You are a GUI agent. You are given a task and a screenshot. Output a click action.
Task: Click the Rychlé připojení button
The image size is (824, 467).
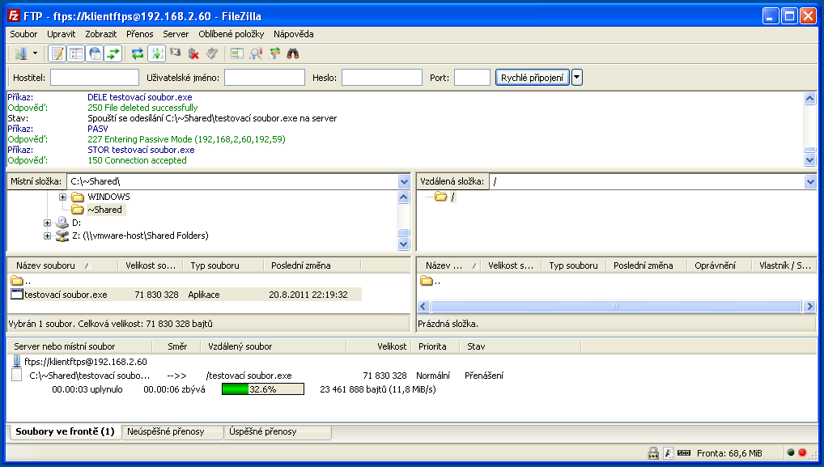point(532,78)
